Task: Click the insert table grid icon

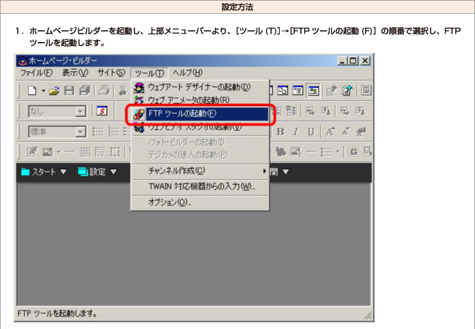Action: point(85,152)
